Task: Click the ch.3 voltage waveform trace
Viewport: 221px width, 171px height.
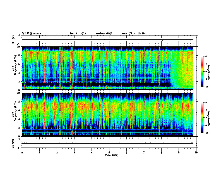Action: click(108, 143)
